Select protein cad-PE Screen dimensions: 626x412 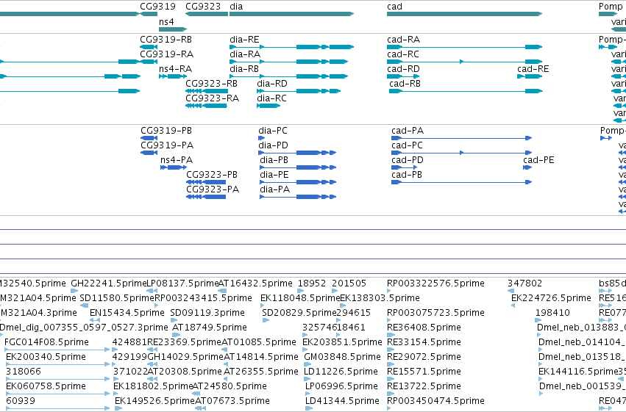538,160
